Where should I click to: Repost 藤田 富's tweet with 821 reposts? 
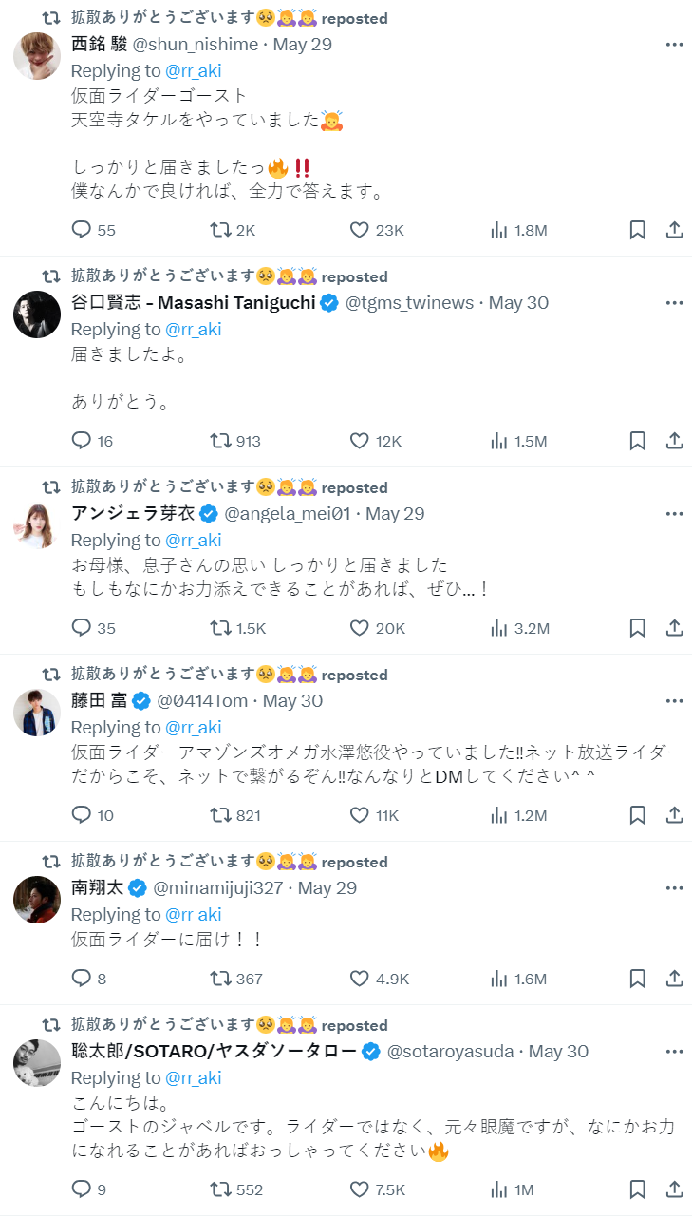[220, 815]
